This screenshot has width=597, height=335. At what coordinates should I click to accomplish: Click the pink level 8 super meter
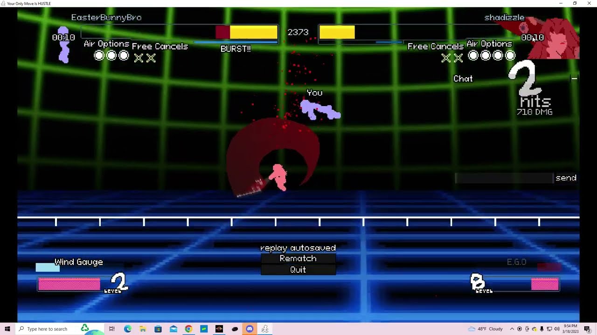[545, 284]
